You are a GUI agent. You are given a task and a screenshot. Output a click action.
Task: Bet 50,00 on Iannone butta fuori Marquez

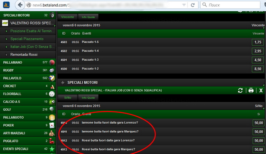coord(259,132)
